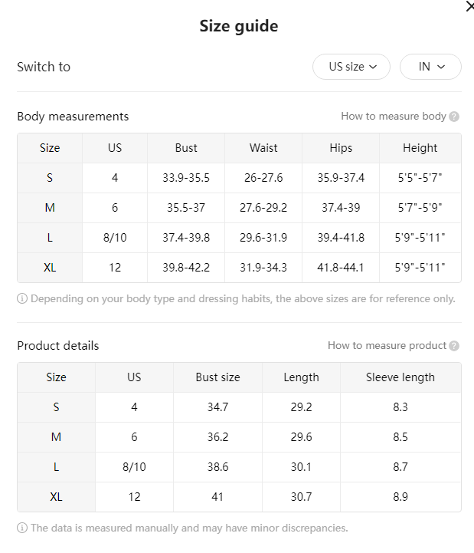Click the Height column header
Viewport: 474px width, 553px height.
tap(420, 148)
